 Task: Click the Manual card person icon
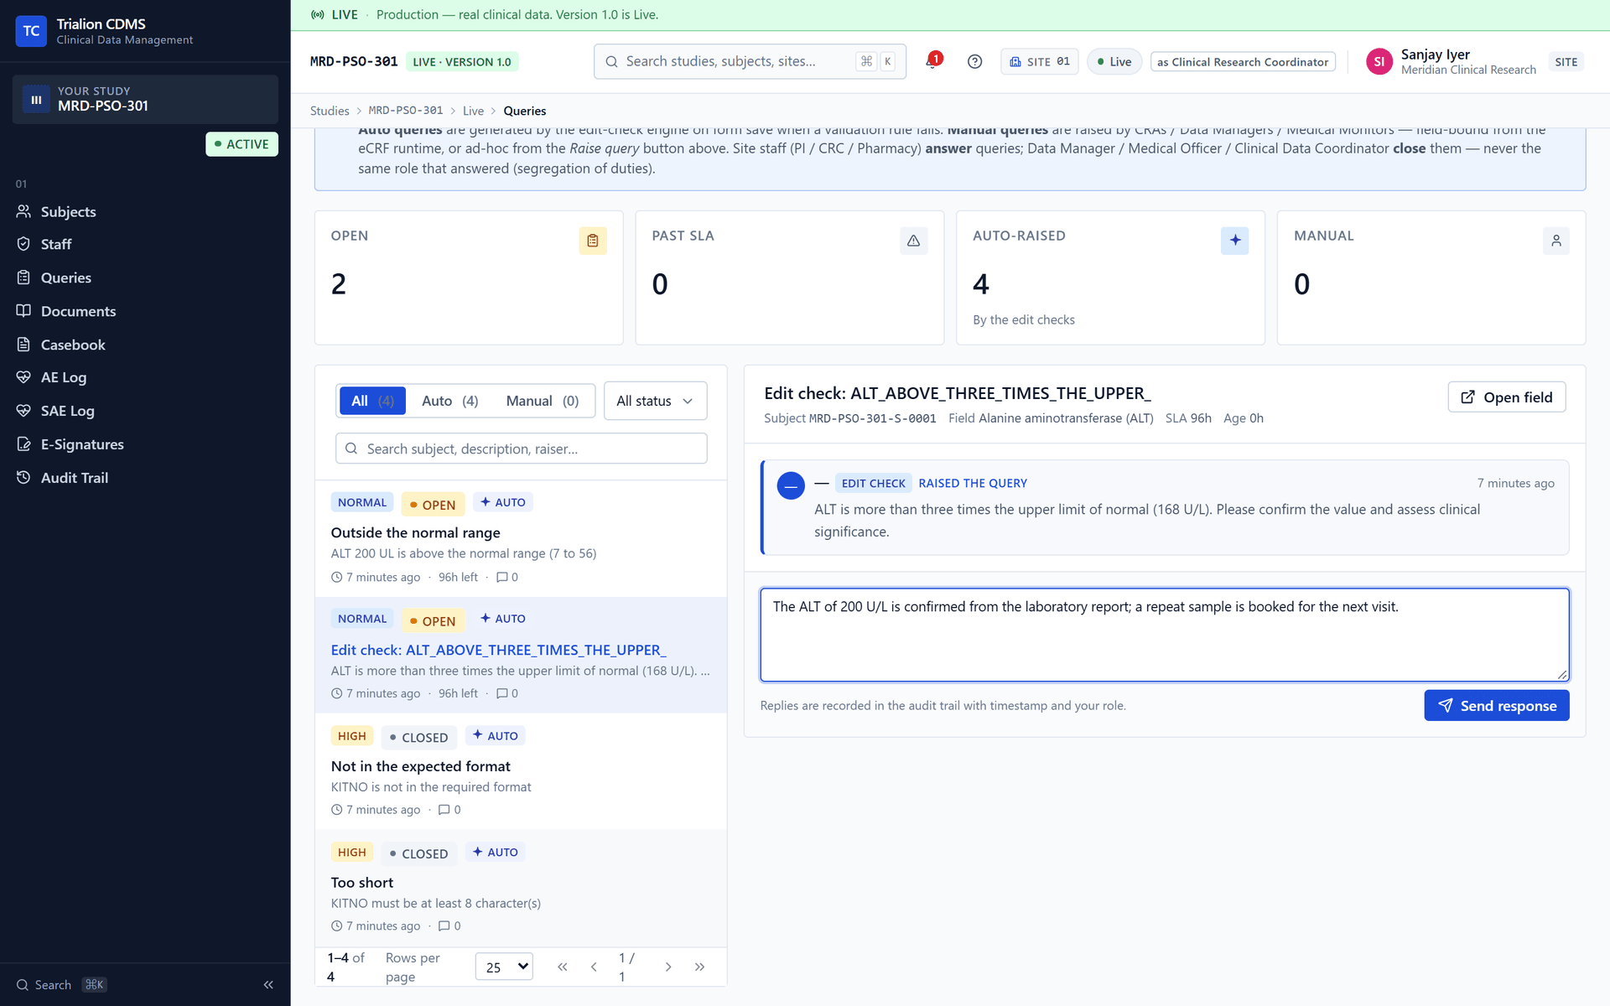pos(1555,241)
